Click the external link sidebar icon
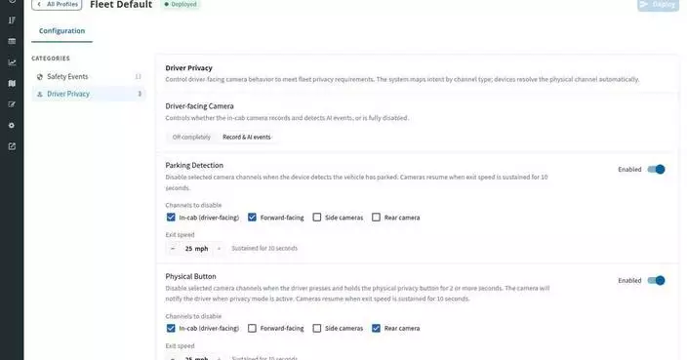The image size is (687, 360). [x=12, y=146]
